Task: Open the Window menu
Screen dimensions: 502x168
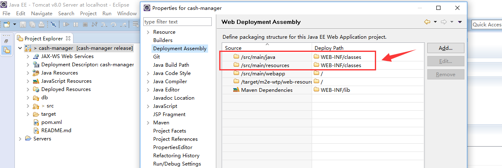Action: [x=127, y=13]
